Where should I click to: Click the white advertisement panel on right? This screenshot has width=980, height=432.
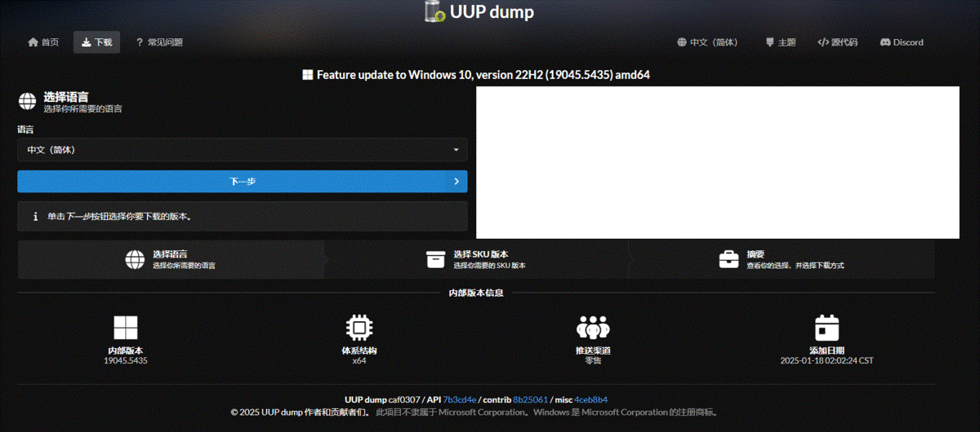[x=718, y=162]
